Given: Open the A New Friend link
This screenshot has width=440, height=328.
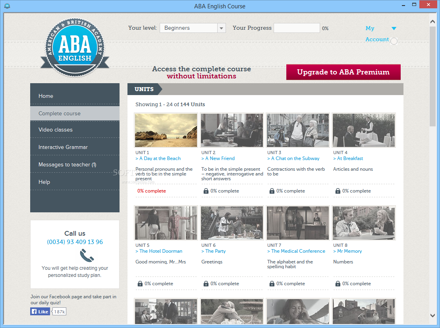Looking at the screenshot, I should [218, 158].
